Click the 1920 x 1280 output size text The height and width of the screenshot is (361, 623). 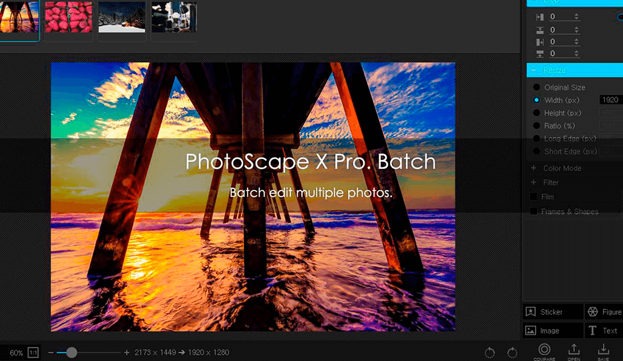[x=209, y=352]
